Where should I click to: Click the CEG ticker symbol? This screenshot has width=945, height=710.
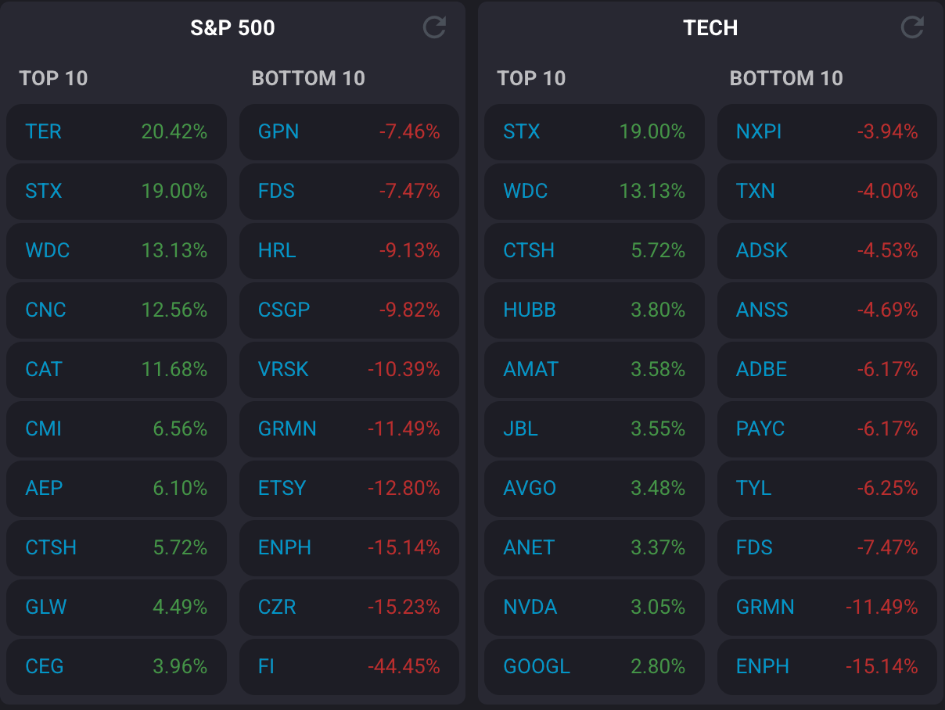[x=45, y=666]
